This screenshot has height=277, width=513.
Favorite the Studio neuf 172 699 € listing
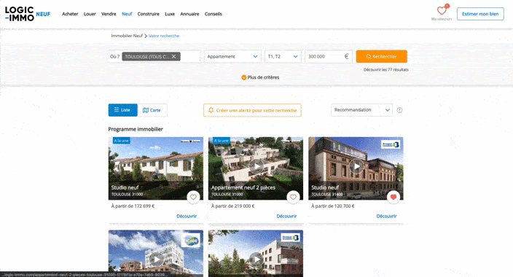coord(193,197)
